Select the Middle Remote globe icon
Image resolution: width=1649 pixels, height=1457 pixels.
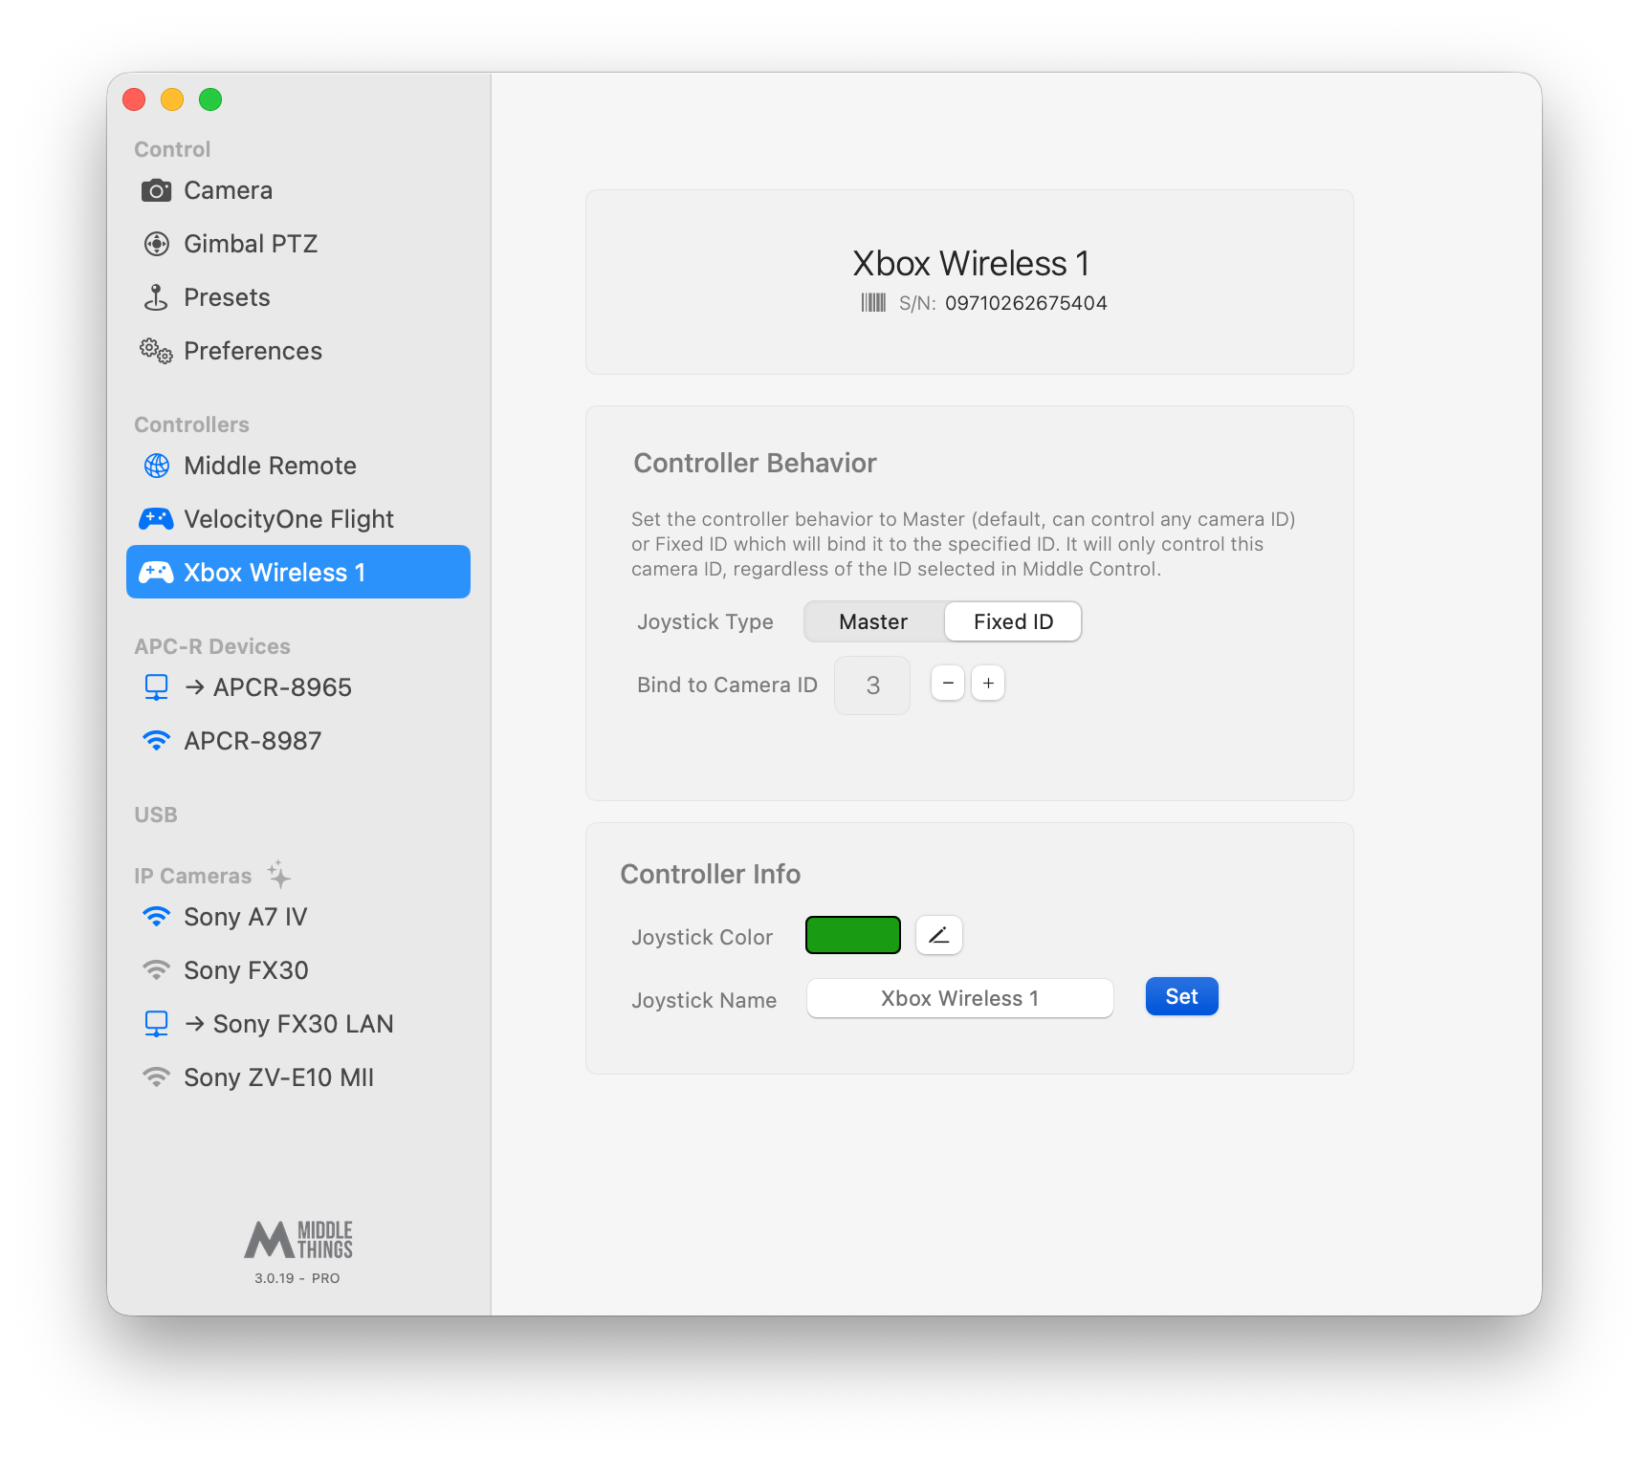pyautogui.click(x=156, y=466)
